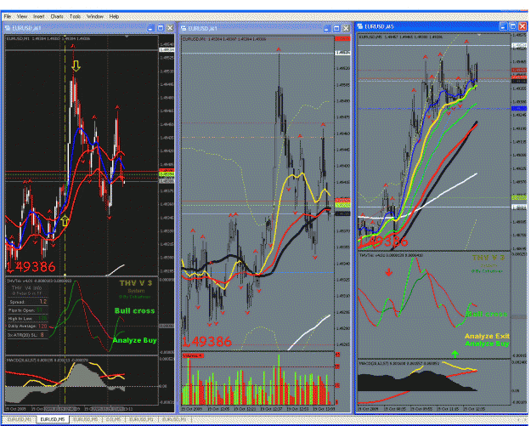Viewport: 531px width, 426px height.
Task: Maximize the middle gray EURUSD,M1 chart window
Action: coord(336,28)
